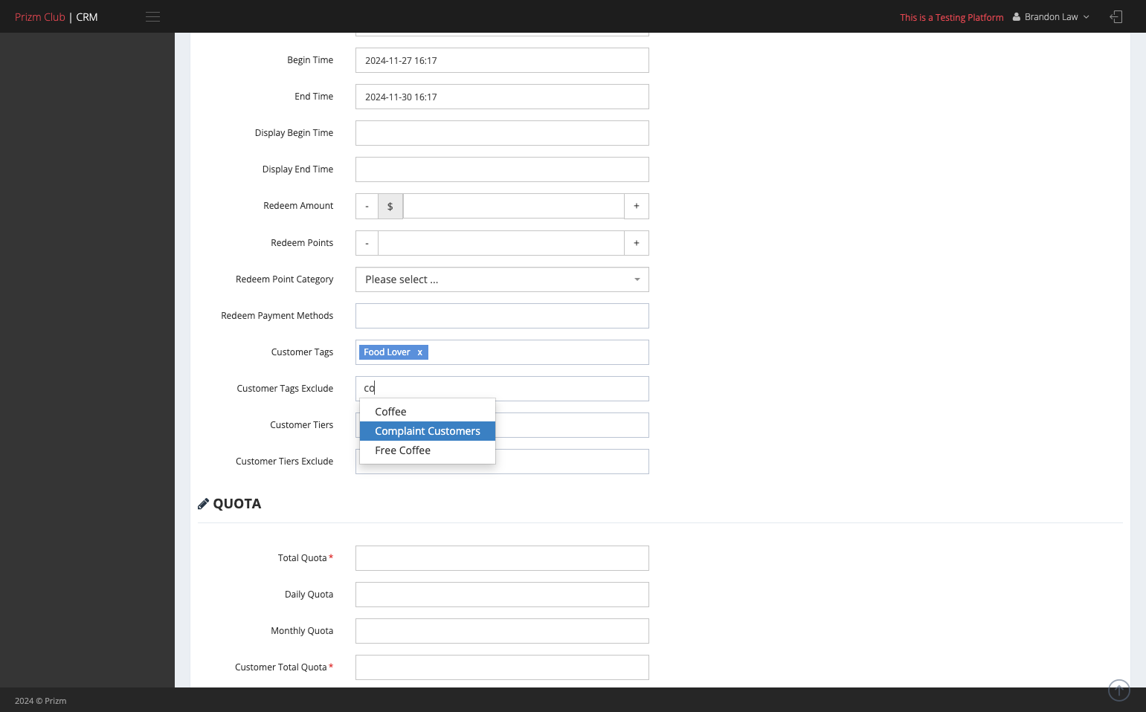Click the Redeem Payment Methods field
Image resolution: width=1146 pixels, height=712 pixels.
502,316
